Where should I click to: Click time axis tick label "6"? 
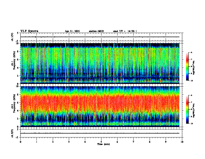pyautogui.click(x=118, y=142)
